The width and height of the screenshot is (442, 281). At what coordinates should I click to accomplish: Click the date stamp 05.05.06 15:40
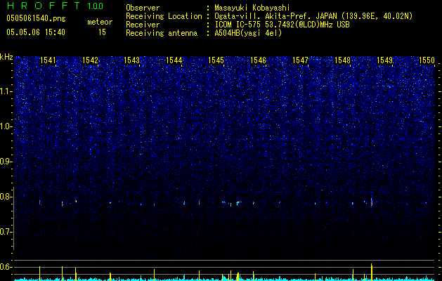coord(36,32)
